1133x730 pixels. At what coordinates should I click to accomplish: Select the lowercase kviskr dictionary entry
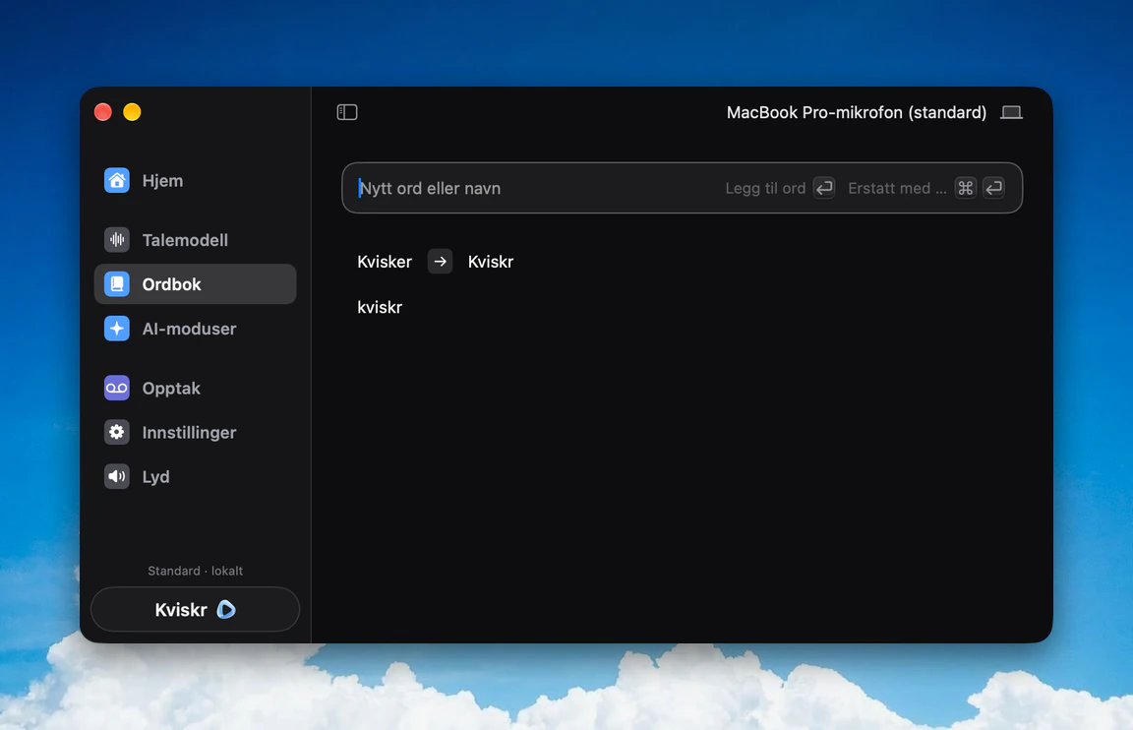tap(380, 307)
